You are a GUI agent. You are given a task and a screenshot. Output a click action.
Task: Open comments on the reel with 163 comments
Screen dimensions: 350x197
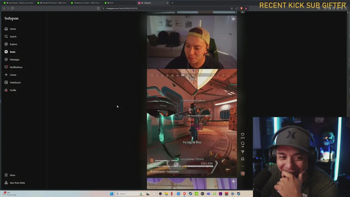pos(243,143)
